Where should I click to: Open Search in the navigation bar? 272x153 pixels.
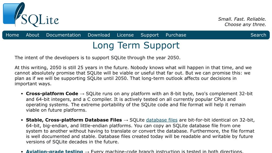(x=258, y=35)
